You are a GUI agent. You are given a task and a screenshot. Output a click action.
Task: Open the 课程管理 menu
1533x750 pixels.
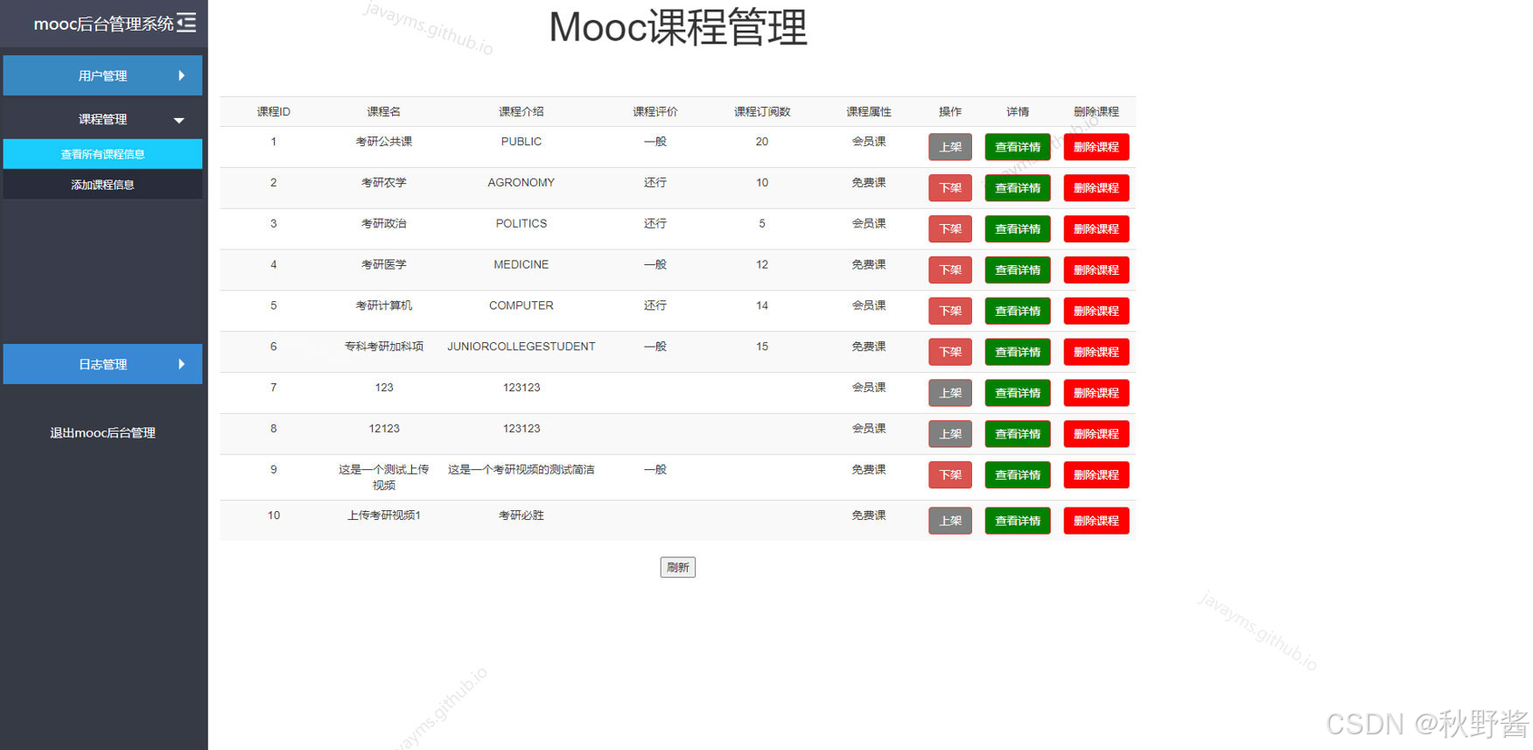102,119
